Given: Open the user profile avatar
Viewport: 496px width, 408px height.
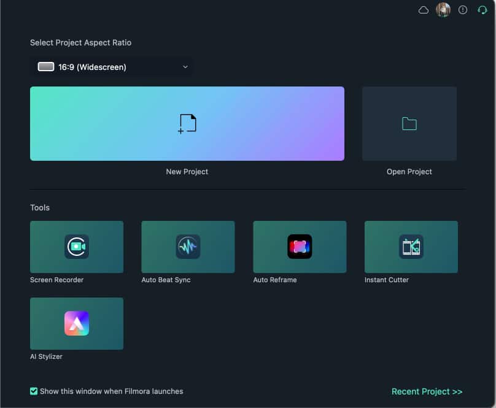Looking at the screenshot, I should pyautogui.click(x=443, y=10).
